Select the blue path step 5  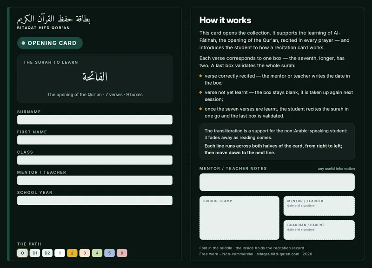[x=109, y=253]
